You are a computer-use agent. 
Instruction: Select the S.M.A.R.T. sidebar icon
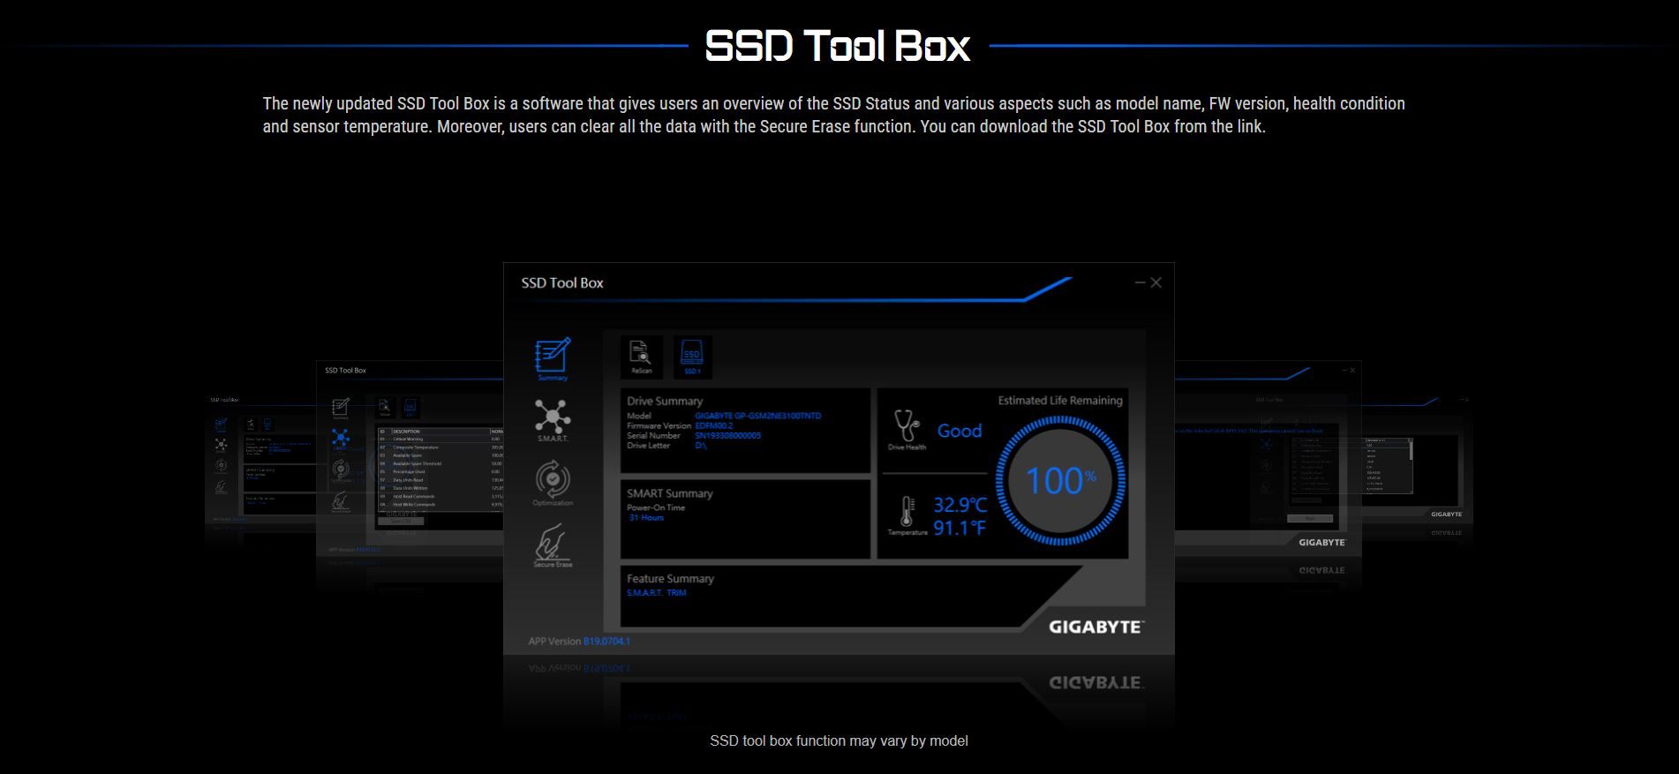point(553,418)
